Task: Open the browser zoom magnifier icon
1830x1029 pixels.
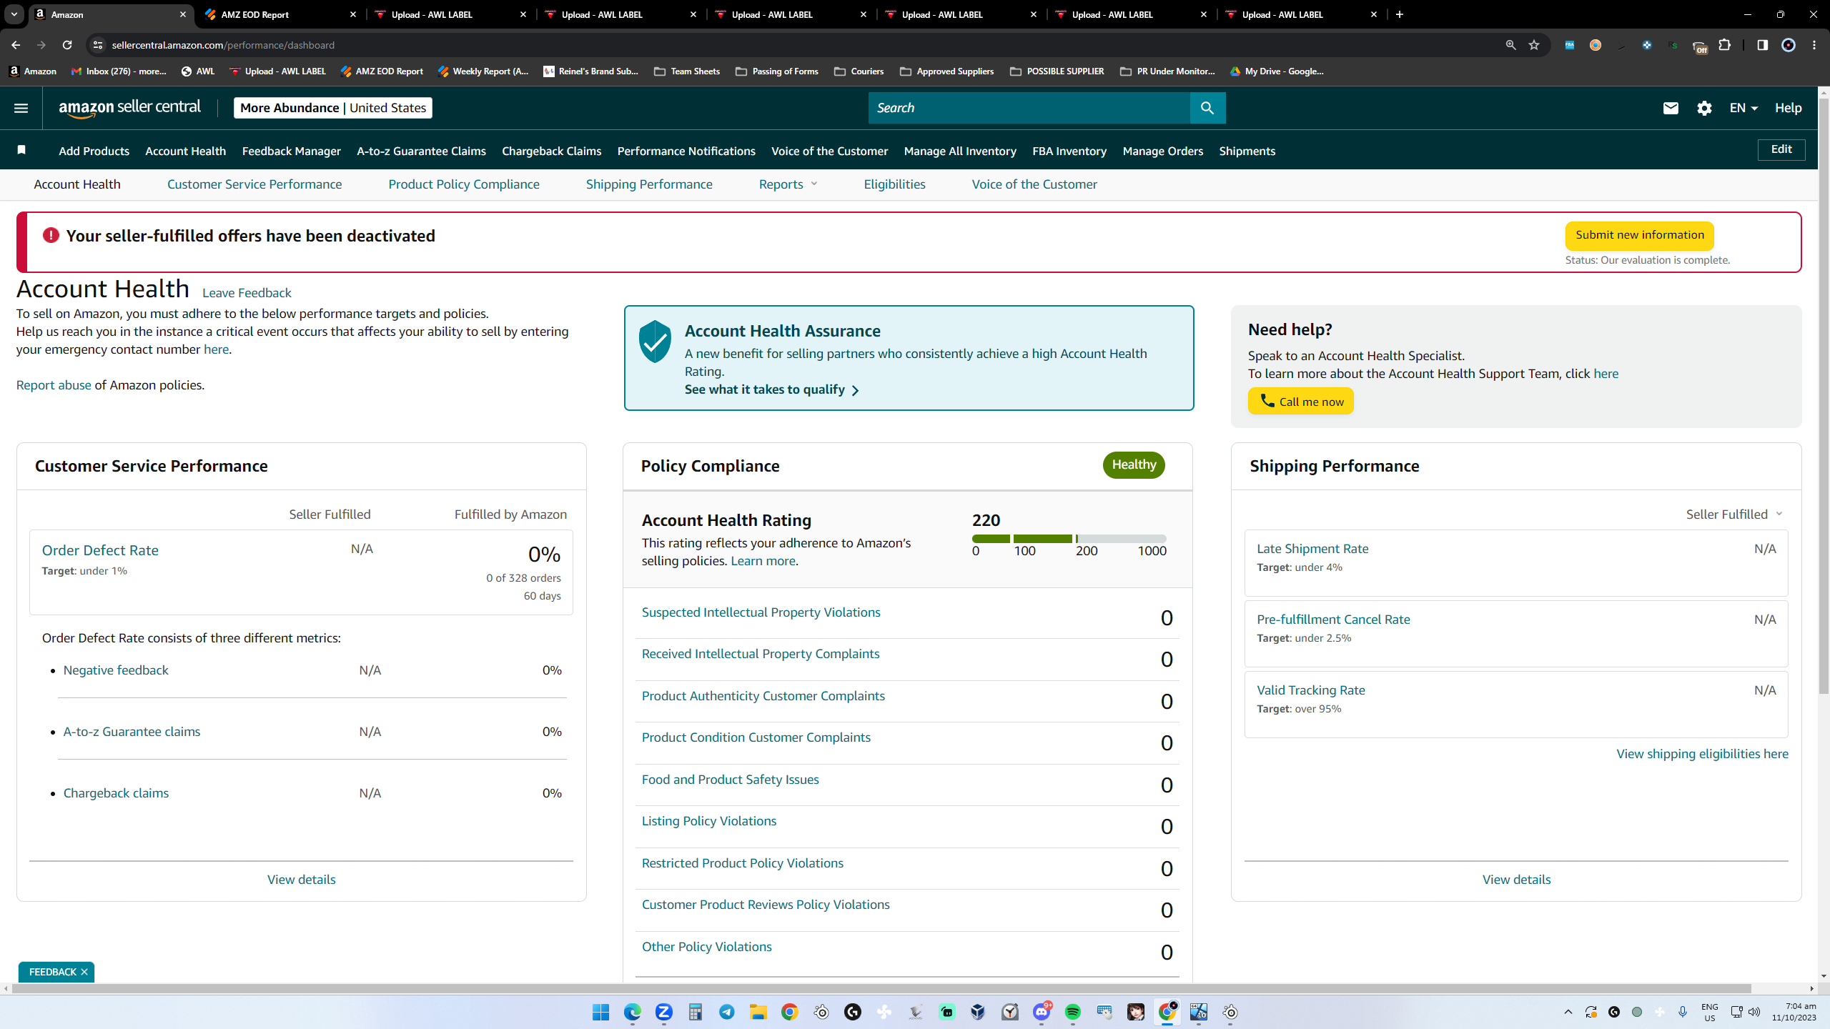Action: pos(1510,45)
